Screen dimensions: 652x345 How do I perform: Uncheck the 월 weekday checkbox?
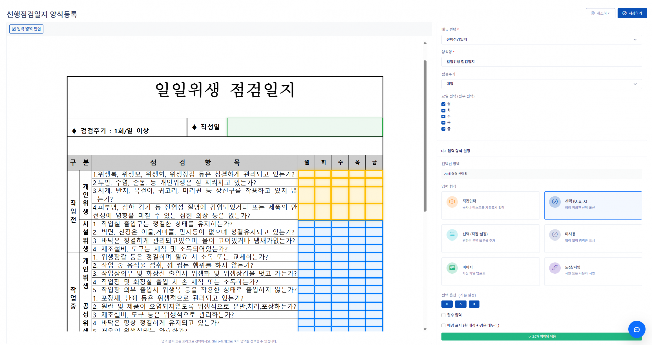click(443, 104)
